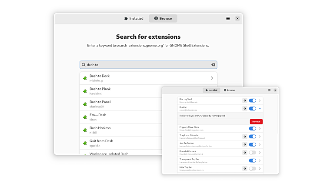Switch to Browse tab in the smaller window

230,90
